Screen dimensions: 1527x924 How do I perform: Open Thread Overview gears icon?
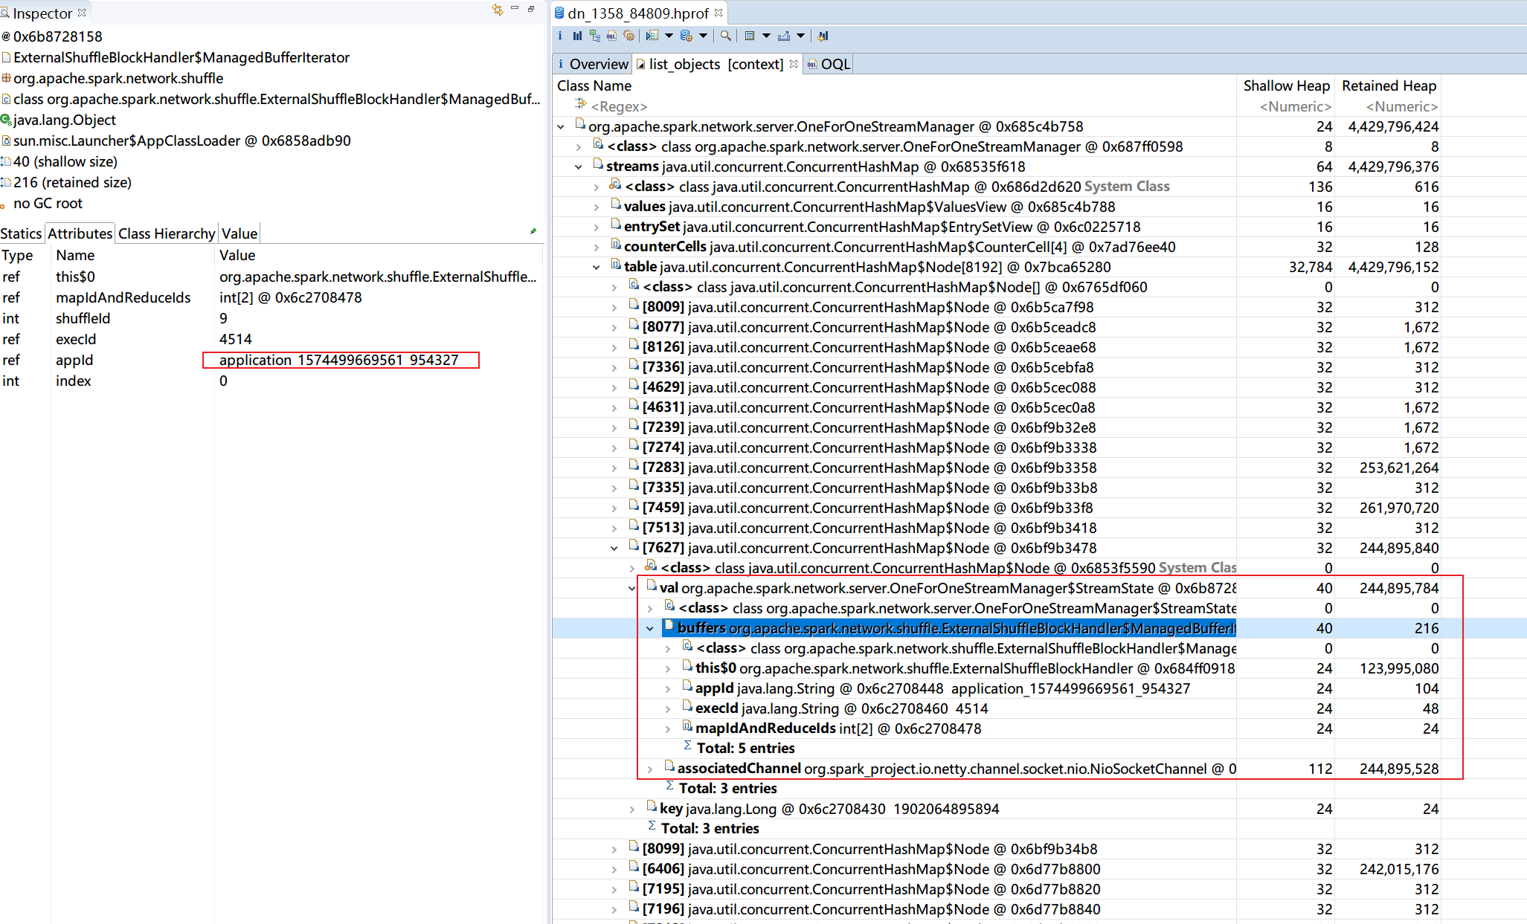tap(629, 36)
